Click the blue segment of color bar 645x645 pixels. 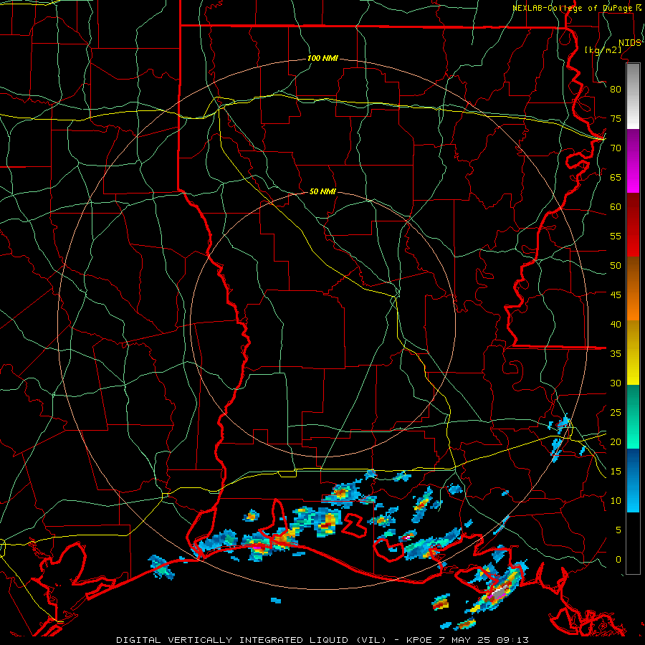pyautogui.click(x=633, y=480)
